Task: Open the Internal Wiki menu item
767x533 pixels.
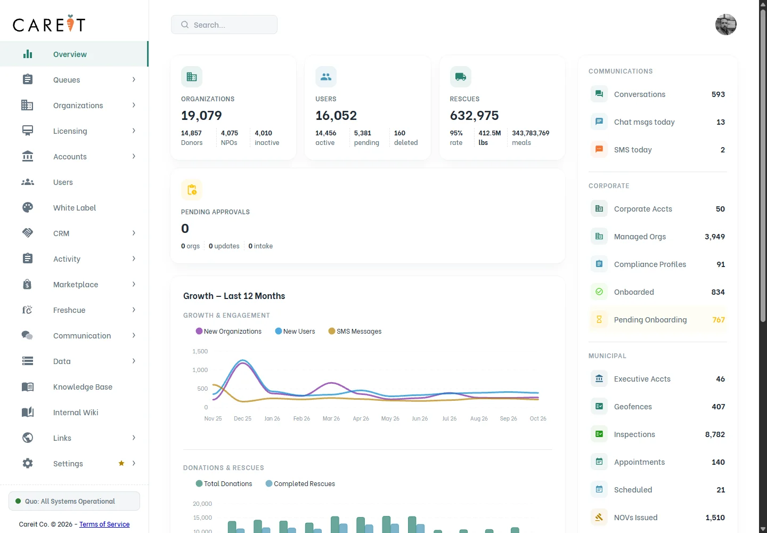Action: click(74, 412)
